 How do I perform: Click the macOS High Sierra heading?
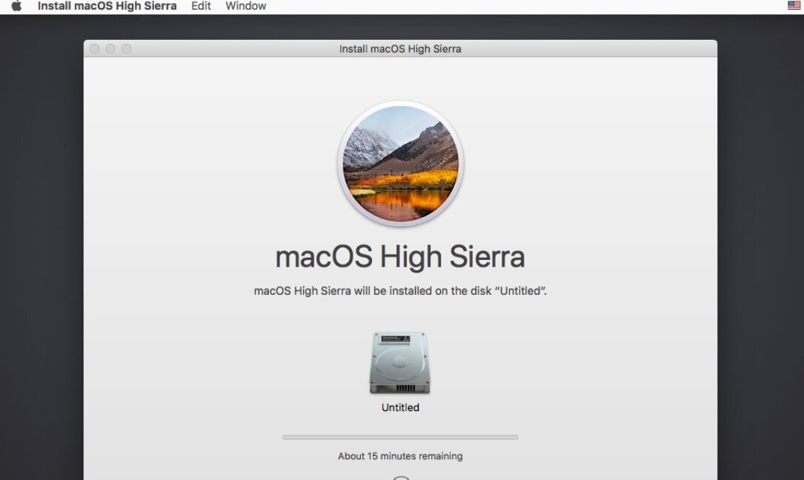coord(400,256)
